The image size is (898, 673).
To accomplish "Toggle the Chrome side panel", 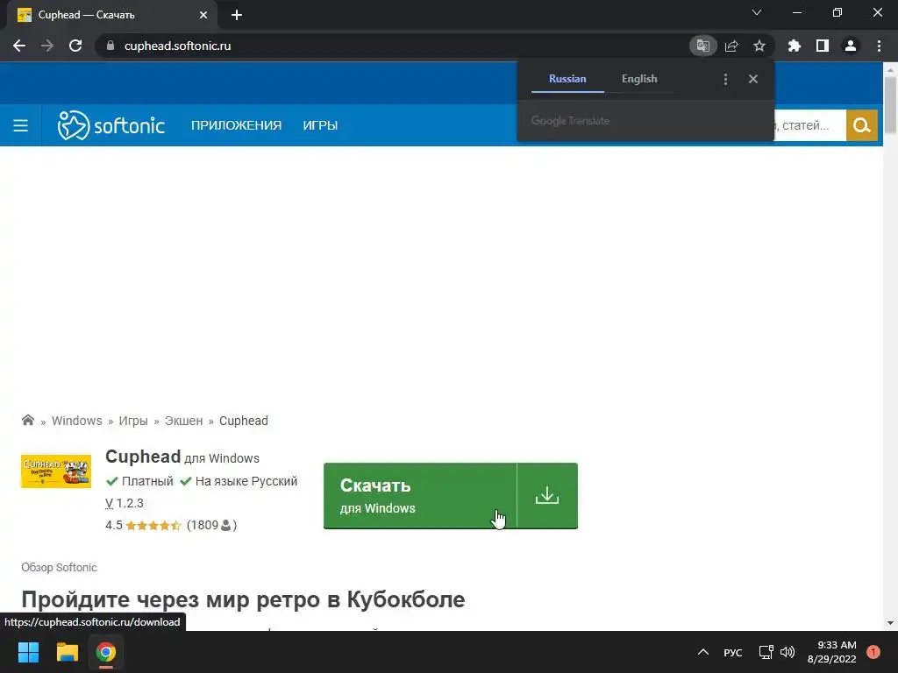I will 823,46.
